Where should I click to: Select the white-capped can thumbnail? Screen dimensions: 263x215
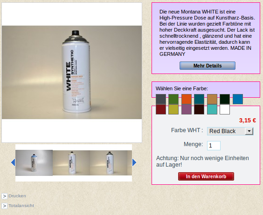[71, 163]
